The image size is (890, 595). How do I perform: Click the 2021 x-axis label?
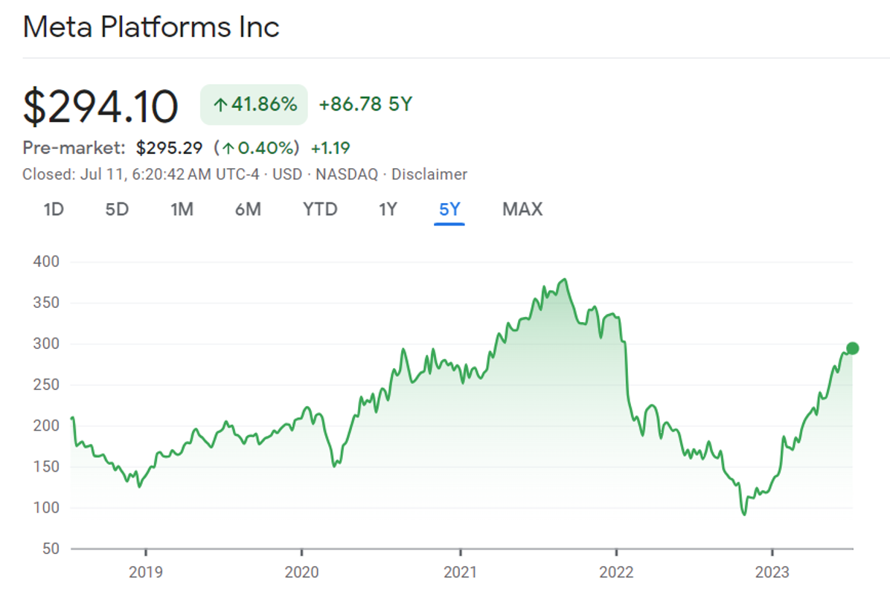(x=461, y=573)
